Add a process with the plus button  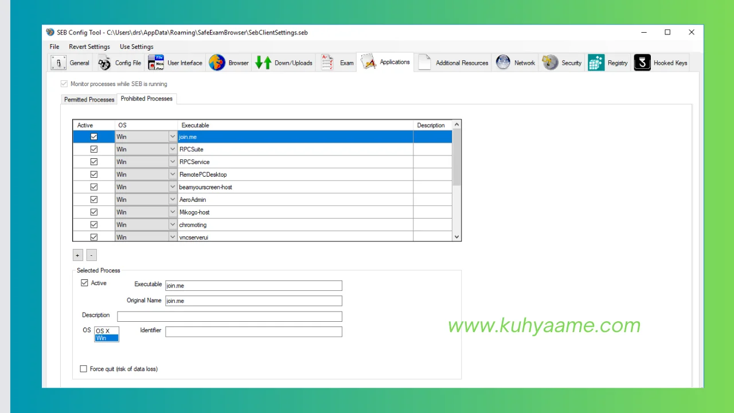78,255
